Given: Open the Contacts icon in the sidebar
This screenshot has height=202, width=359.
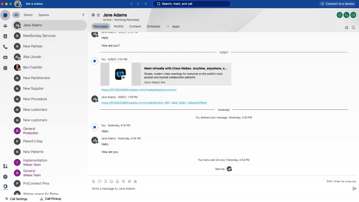Looking at the screenshot, I should pos(5,36).
